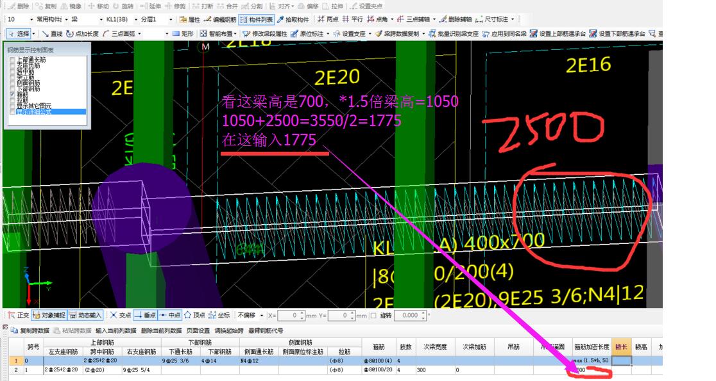
Task: Select the 旋转 (rotate) tool
Action: pos(123,6)
